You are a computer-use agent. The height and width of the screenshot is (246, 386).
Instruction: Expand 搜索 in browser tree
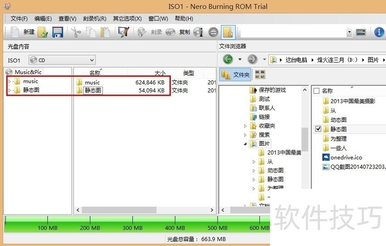click(245, 135)
